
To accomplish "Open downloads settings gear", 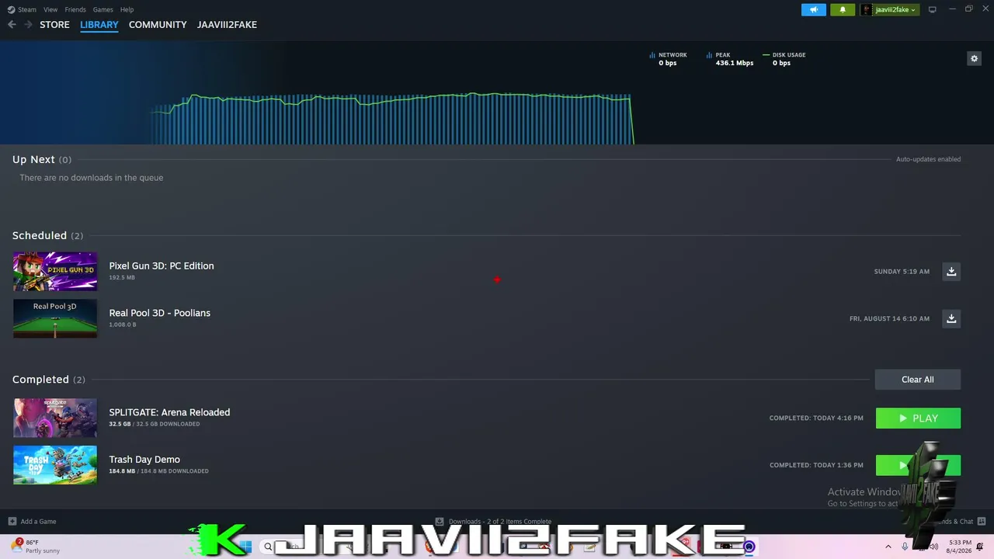I will click(974, 58).
